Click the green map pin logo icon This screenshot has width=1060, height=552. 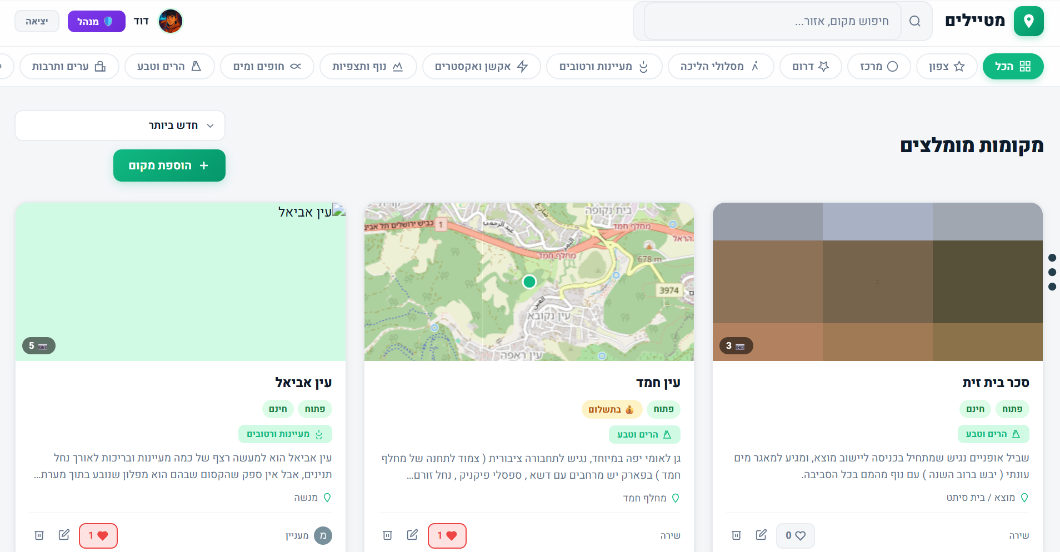tap(1028, 21)
